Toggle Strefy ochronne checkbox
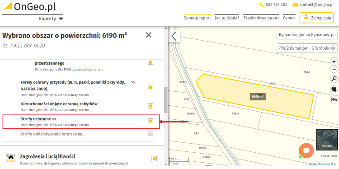The height and width of the screenshot is (169, 339). [x=151, y=121]
